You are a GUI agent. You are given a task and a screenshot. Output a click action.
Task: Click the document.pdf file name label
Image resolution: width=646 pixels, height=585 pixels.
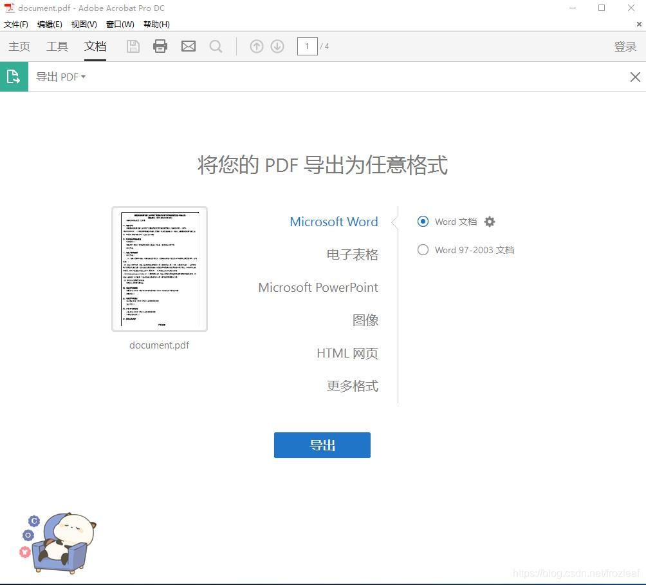tap(160, 345)
